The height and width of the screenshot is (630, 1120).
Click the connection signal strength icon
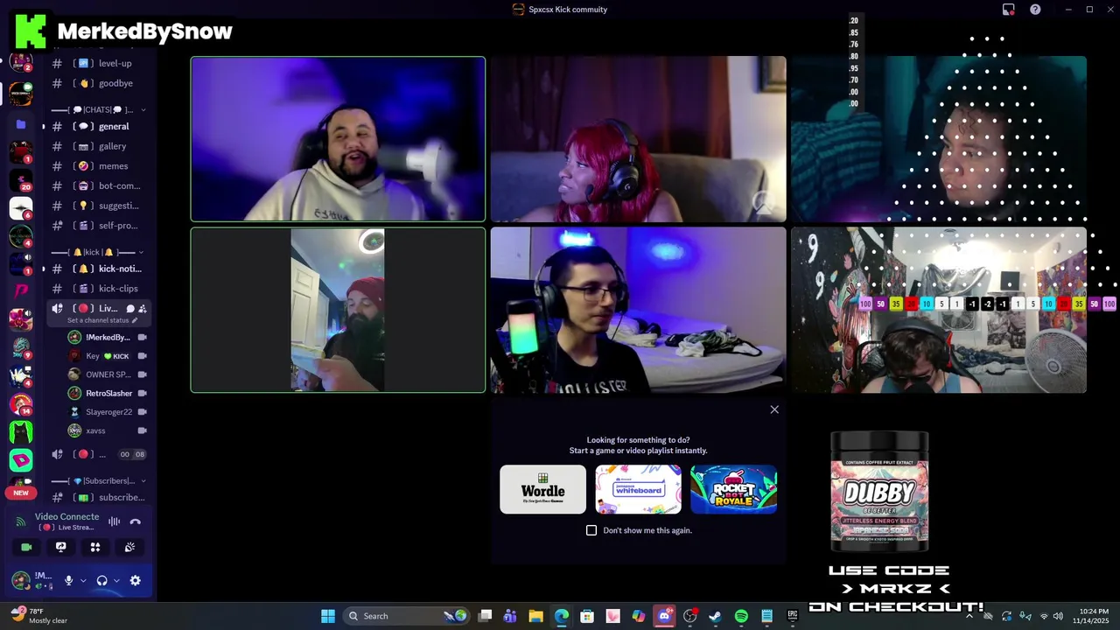pyautogui.click(x=21, y=521)
